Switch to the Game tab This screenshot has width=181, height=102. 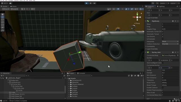pos(13,6)
